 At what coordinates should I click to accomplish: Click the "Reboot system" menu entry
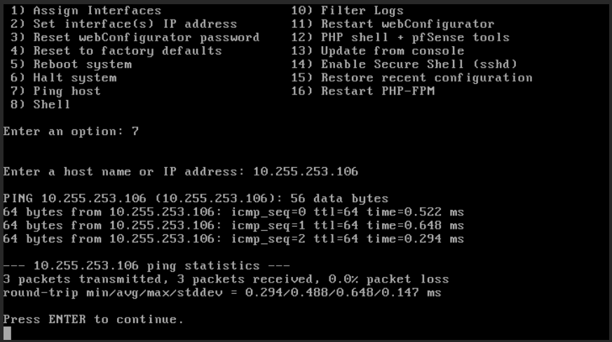82,64
